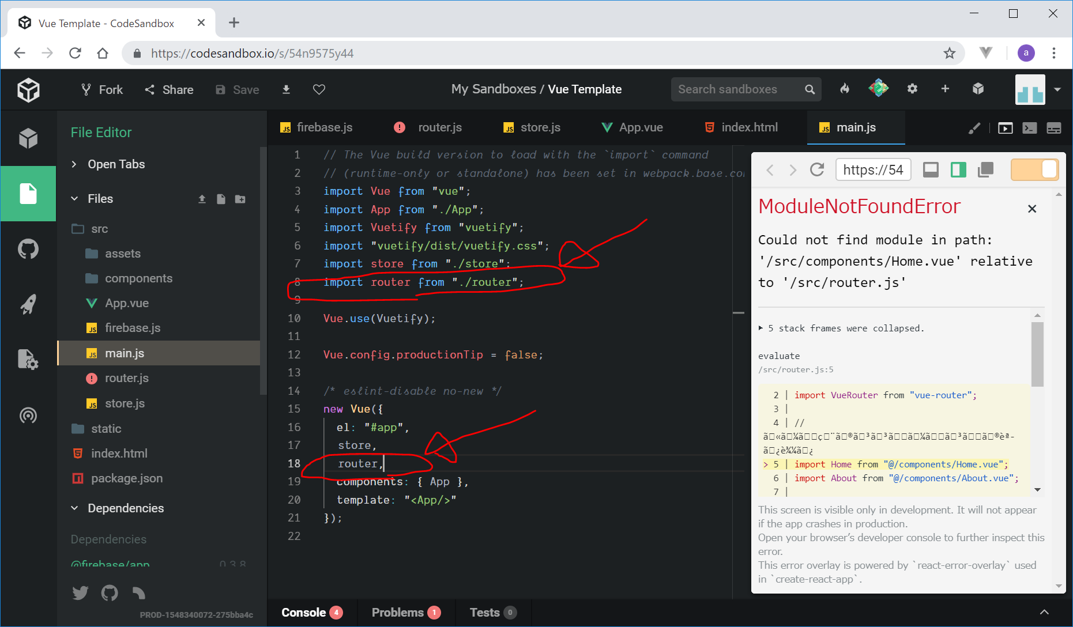Click the create new file icon
This screenshot has width=1073, height=627.
click(x=221, y=199)
